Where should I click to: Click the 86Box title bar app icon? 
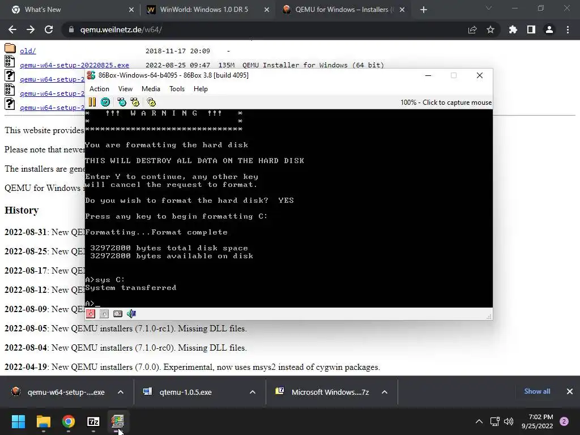click(91, 75)
